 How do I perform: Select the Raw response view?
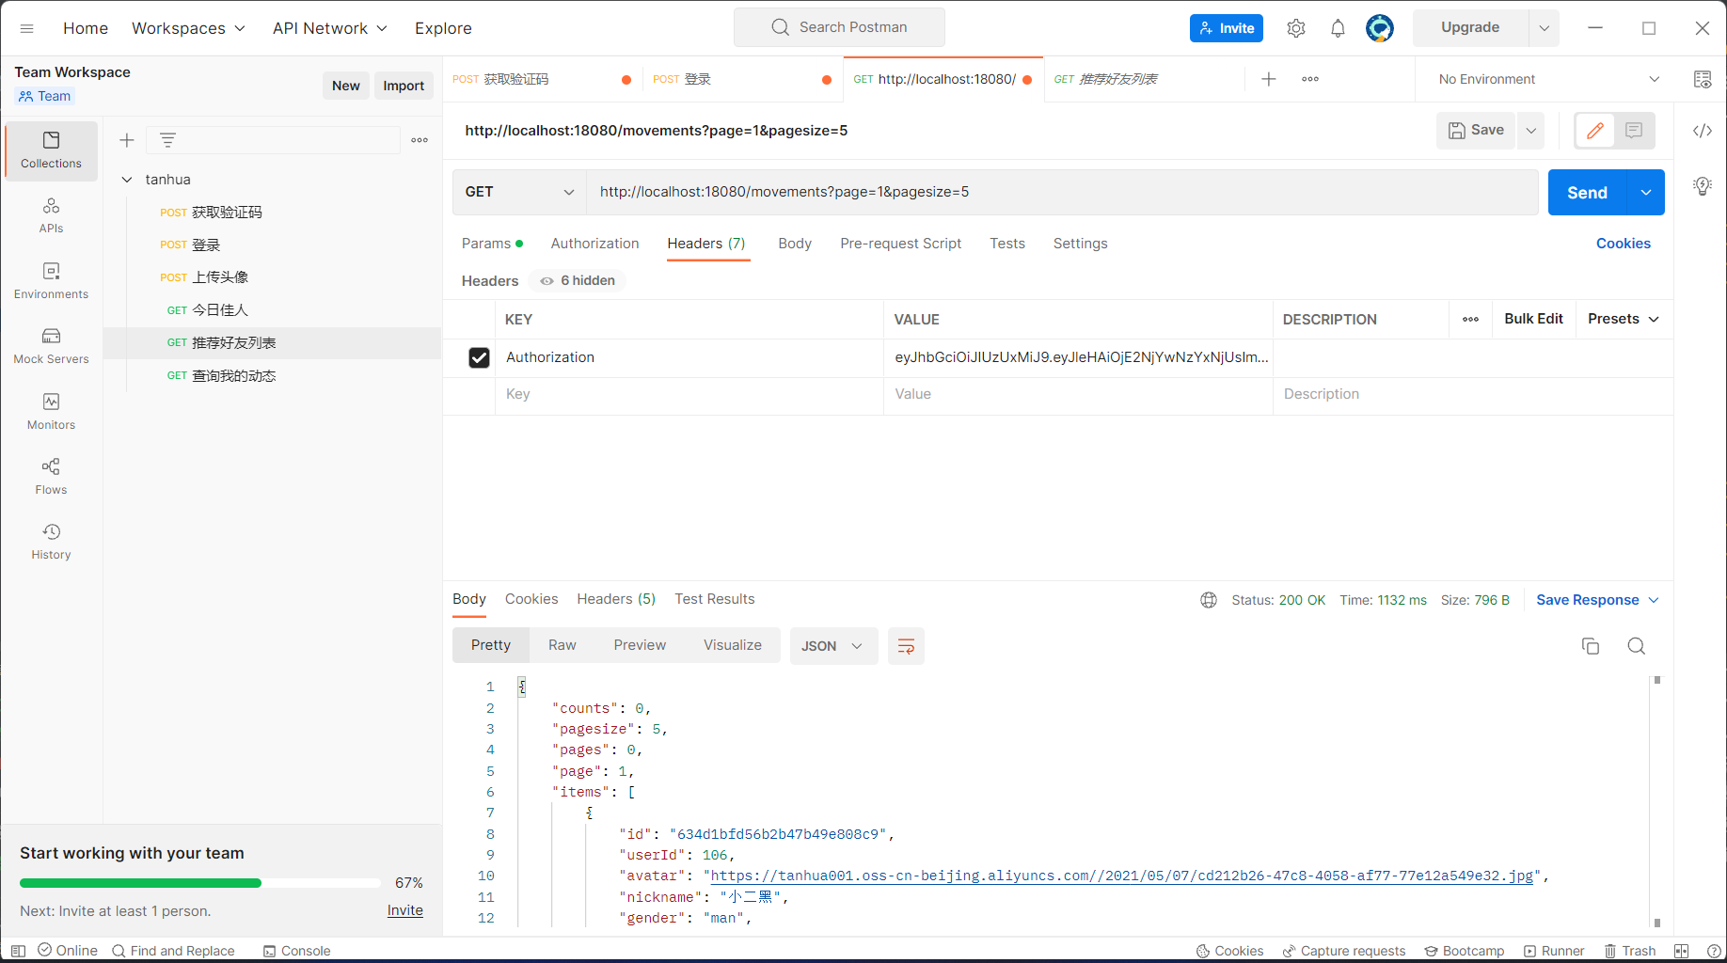coord(562,645)
